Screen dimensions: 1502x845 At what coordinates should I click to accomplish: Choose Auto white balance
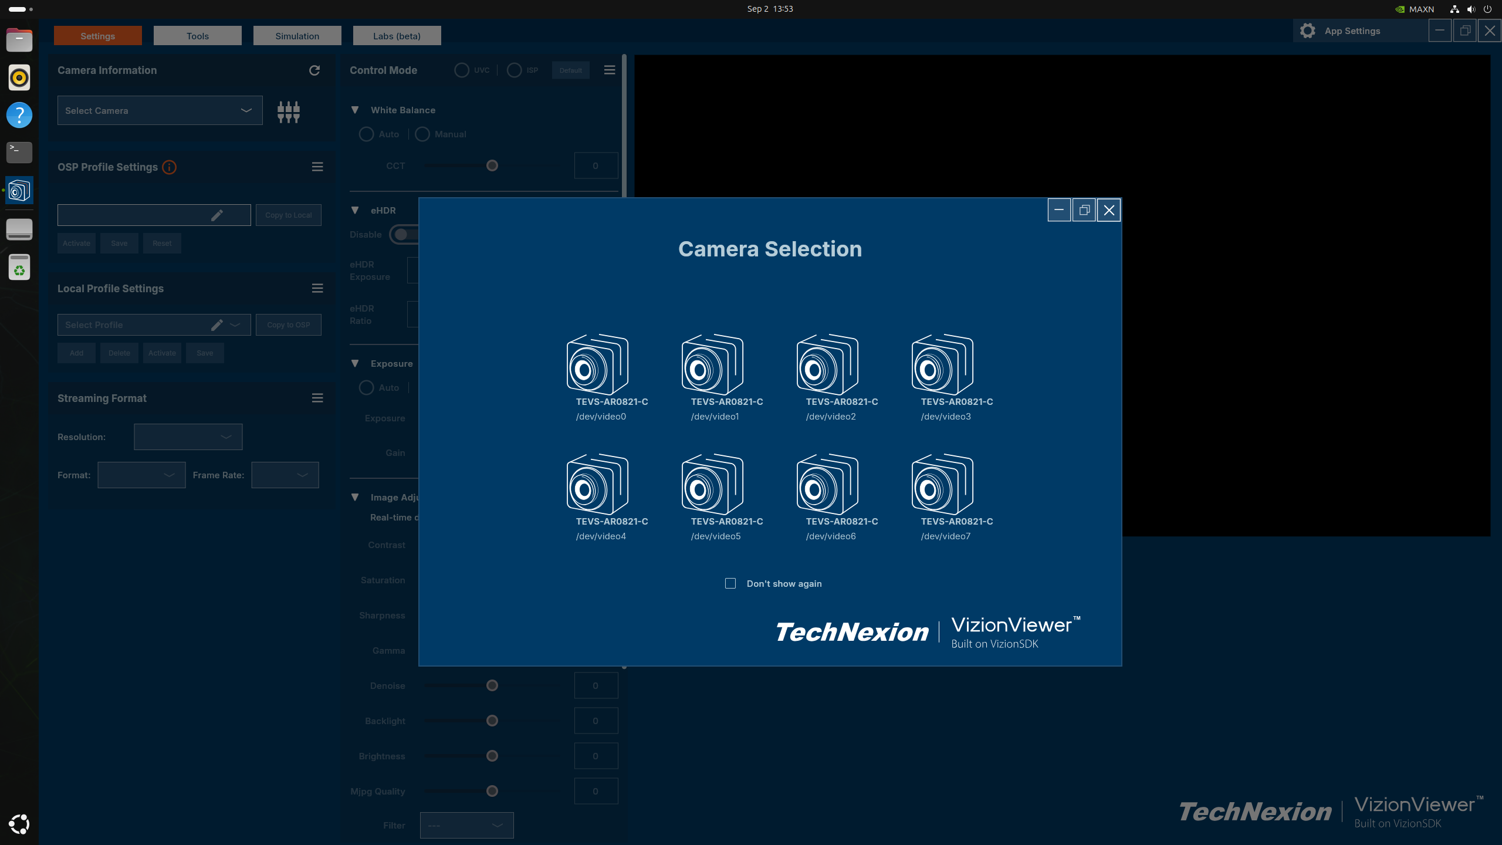pos(366,134)
